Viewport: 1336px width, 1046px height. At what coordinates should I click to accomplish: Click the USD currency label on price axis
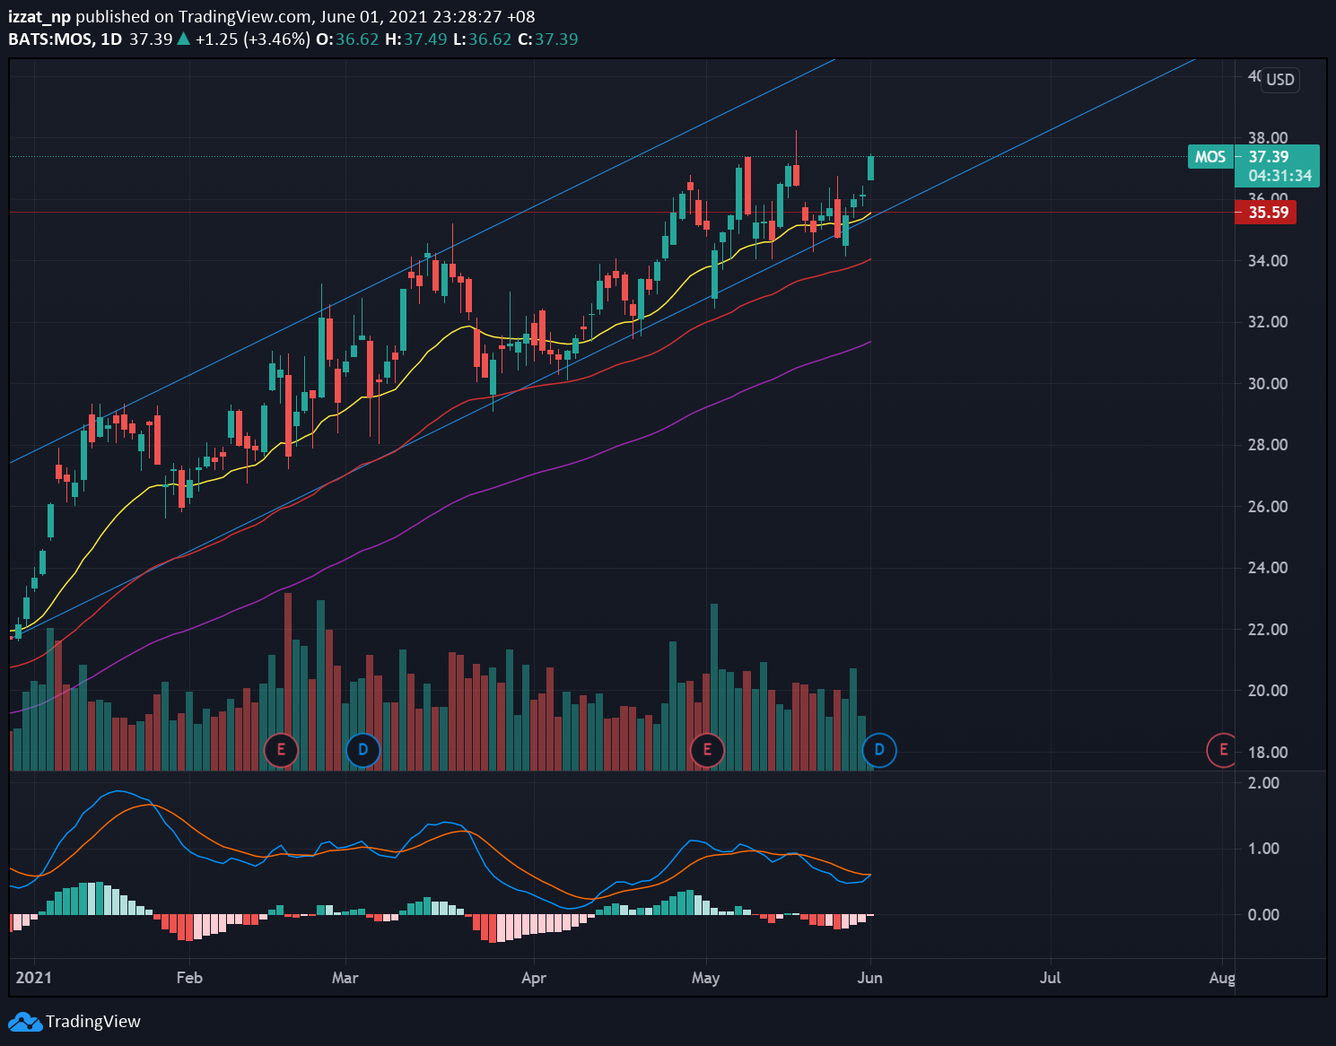coord(1280,80)
